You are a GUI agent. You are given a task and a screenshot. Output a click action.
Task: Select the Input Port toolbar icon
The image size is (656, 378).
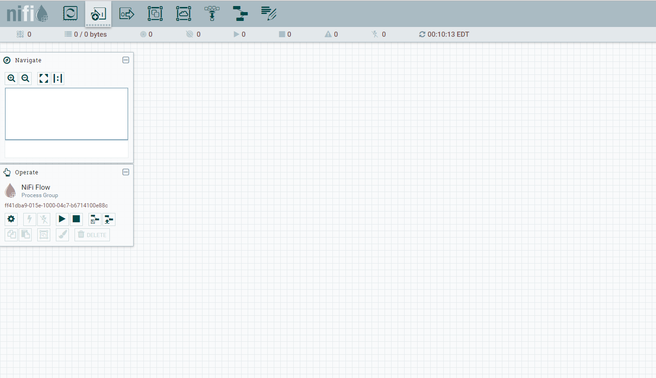click(98, 14)
